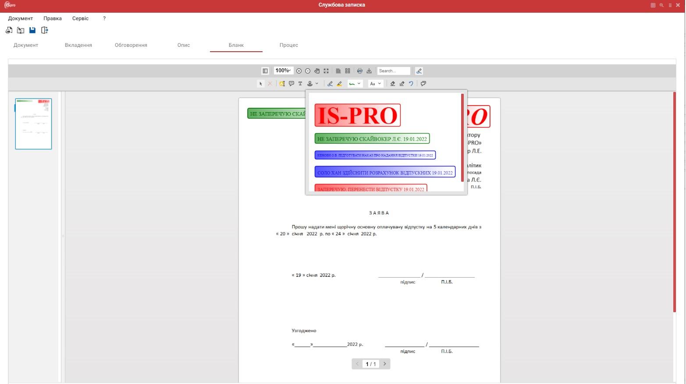Click the grid icon in the title bar
Viewport: 686px width, 384px height.
pyautogui.click(x=653, y=5)
